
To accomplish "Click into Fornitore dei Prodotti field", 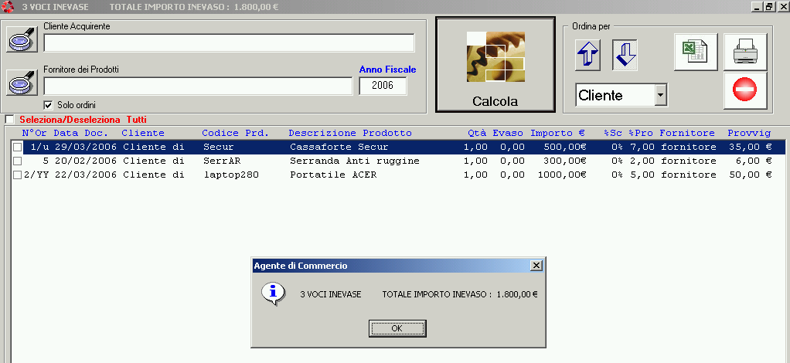I will [198, 86].
